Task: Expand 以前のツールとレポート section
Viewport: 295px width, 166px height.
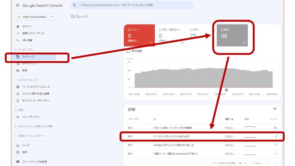Action: click(x=16, y=136)
